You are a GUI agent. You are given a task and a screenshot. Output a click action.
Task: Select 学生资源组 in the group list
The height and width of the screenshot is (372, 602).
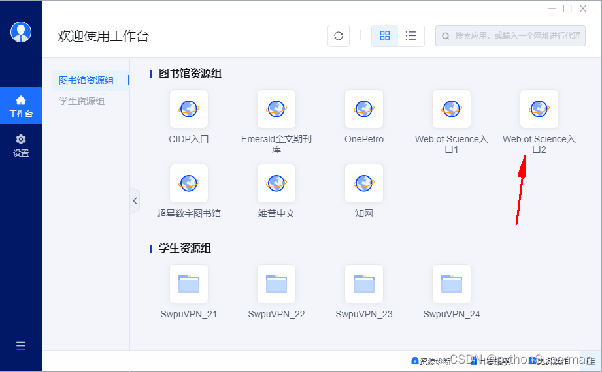pos(82,101)
